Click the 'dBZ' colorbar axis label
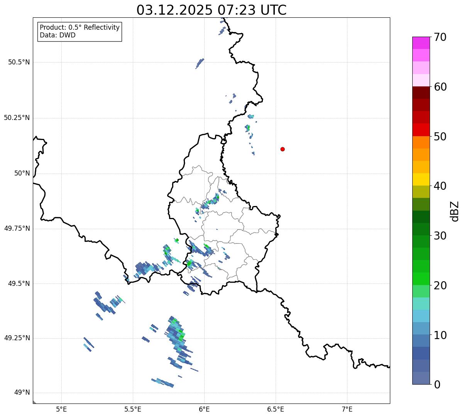Screen dimensions: 464x417 click(x=455, y=211)
